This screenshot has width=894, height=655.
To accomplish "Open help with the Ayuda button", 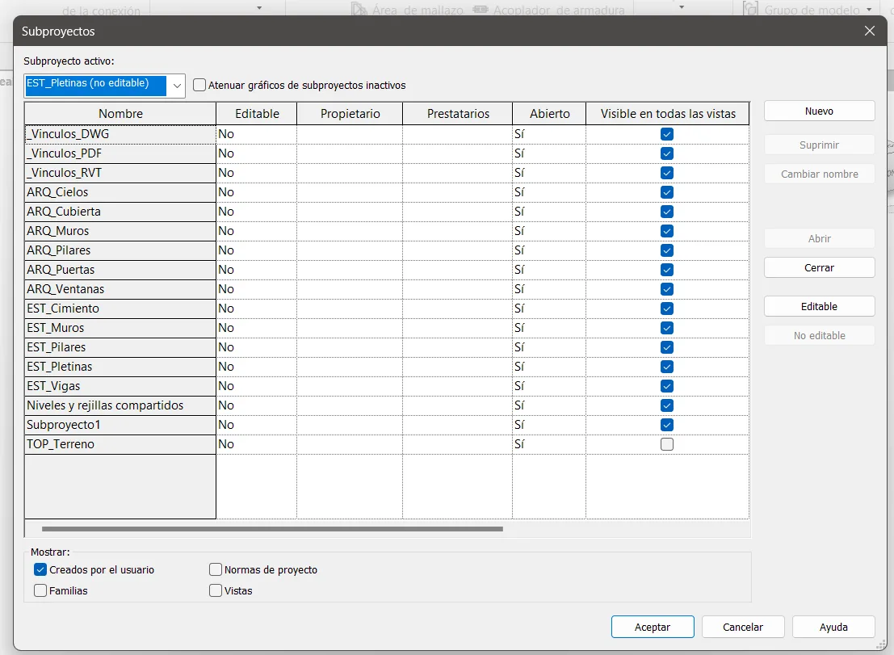I will coord(833,627).
